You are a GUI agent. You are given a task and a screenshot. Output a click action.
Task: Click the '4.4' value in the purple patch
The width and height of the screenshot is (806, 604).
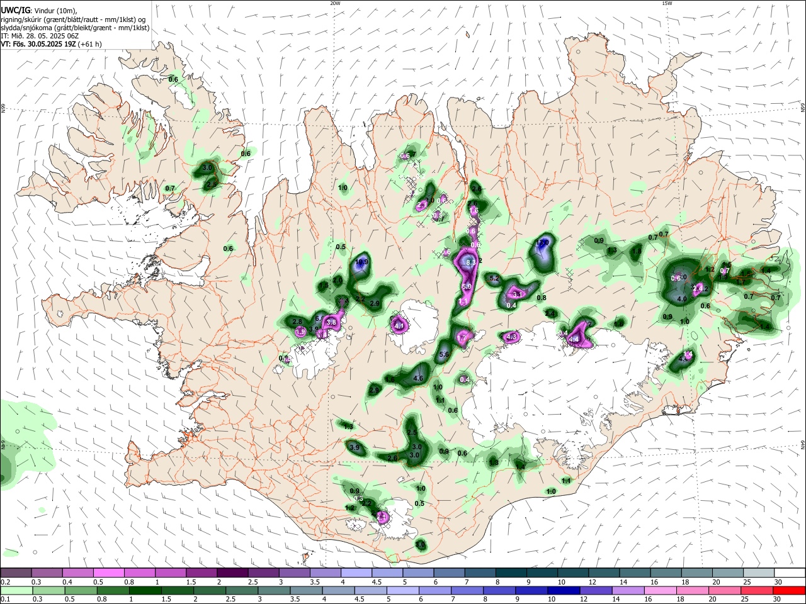coord(574,339)
